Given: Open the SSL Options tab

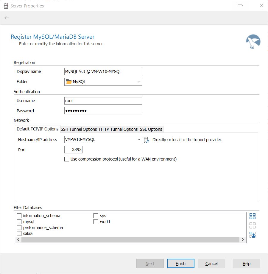Looking at the screenshot, I should pyautogui.click(x=151, y=129).
